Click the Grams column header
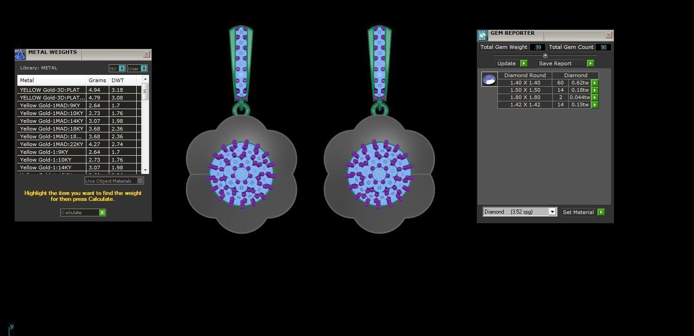 (x=97, y=80)
